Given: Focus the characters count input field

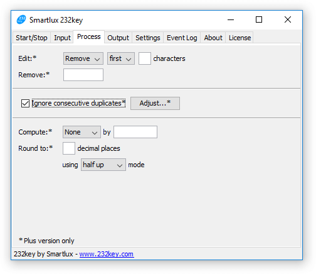Looking at the screenshot, I should [x=145, y=58].
